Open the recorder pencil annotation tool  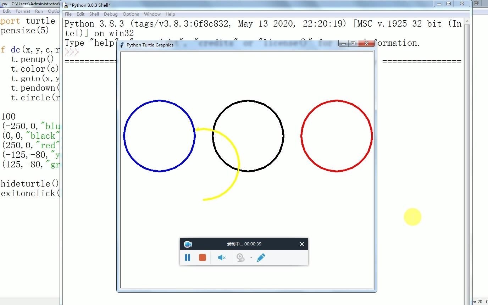[x=261, y=257]
